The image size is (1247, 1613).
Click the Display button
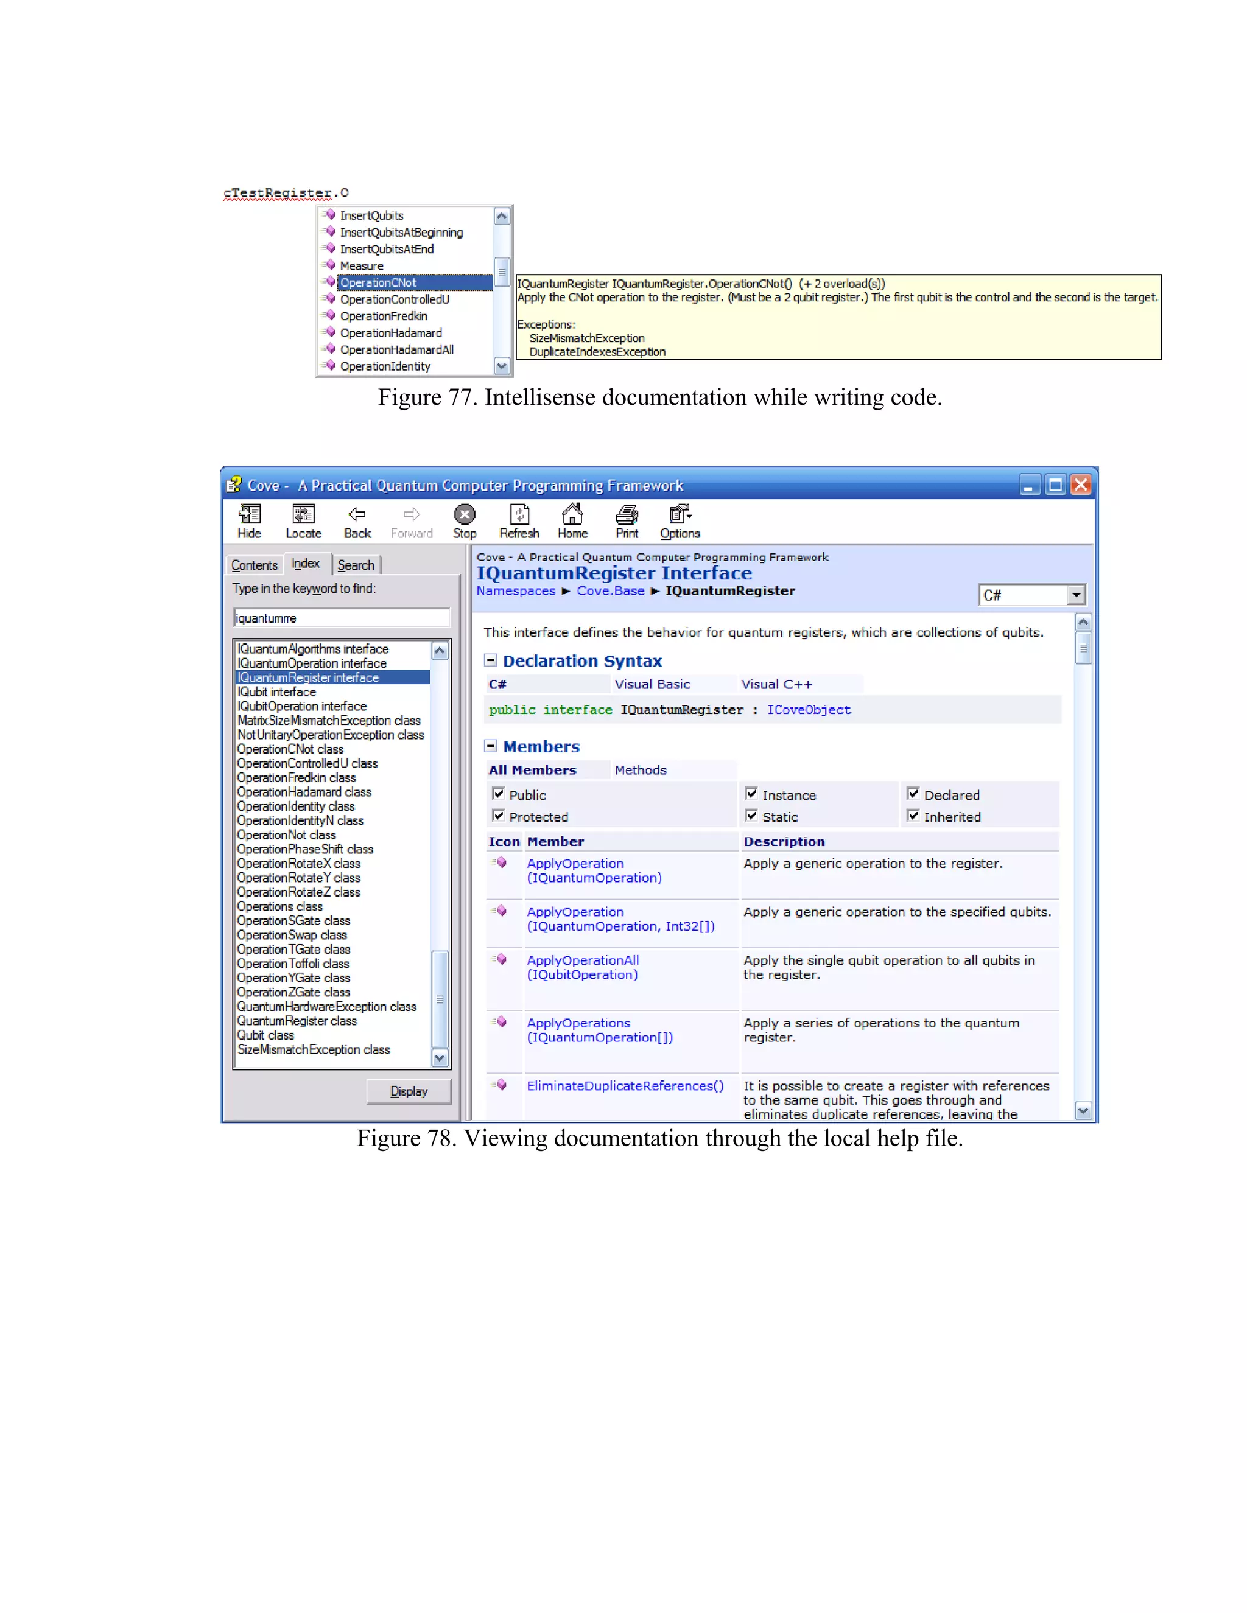(409, 1091)
